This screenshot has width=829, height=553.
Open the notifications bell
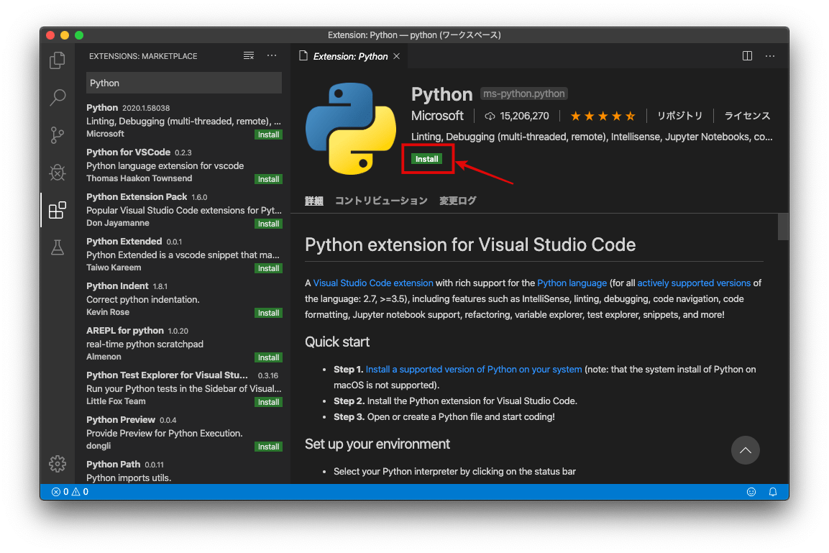tap(773, 491)
